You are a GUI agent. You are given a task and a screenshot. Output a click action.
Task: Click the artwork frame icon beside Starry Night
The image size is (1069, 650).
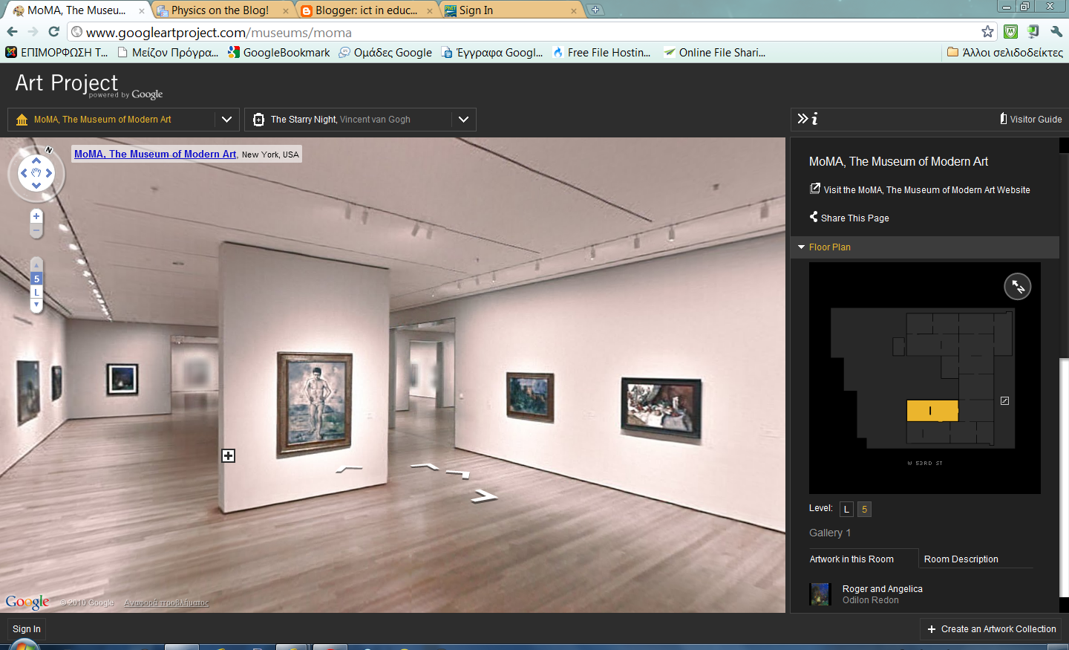pos(258,120)
